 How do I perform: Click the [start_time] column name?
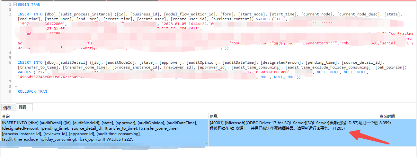[284, 14]
